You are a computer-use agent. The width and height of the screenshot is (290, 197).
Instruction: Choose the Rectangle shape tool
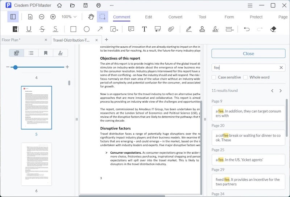tap(73, 29)
